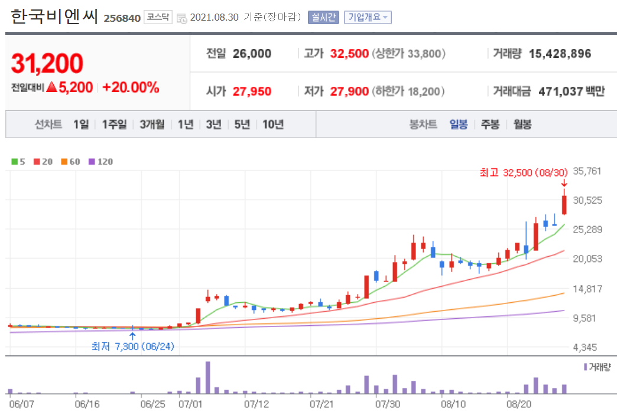The width and height of the screenshot is (617, 415).
Task: Select the 10년 line chart tab
Action: click(x=273, y=125)
